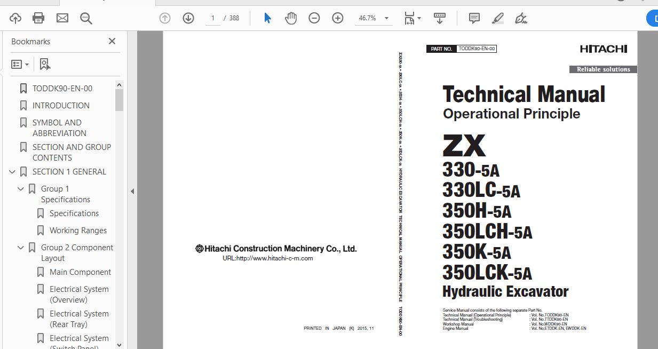
Task: Click the bookmark icon beside Main Component
Action: 40,272
